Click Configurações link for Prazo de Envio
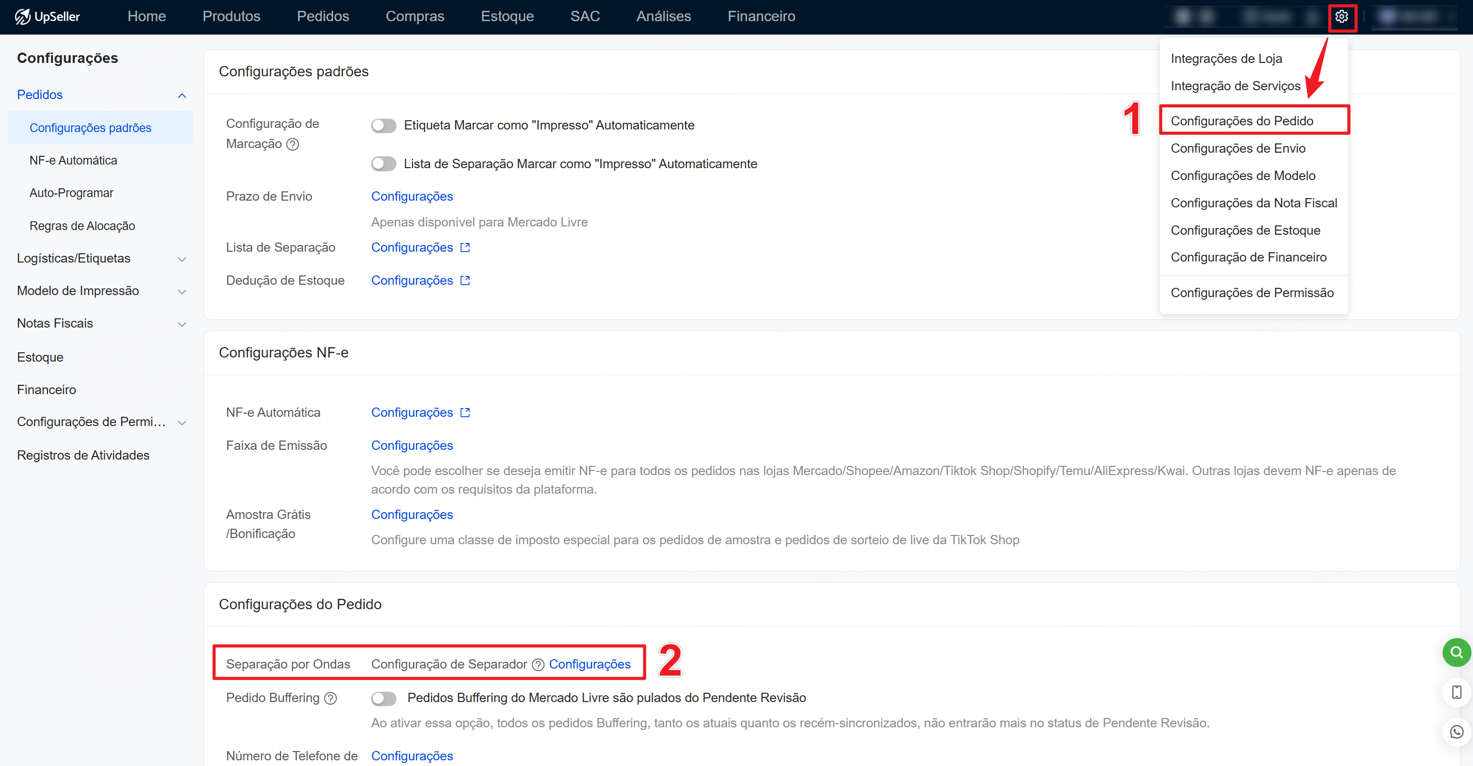 412,196
